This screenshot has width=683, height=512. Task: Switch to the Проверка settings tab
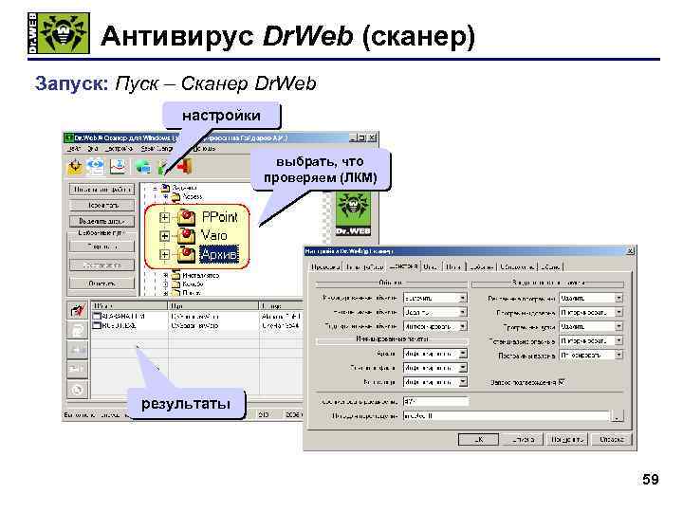[325, 266]
